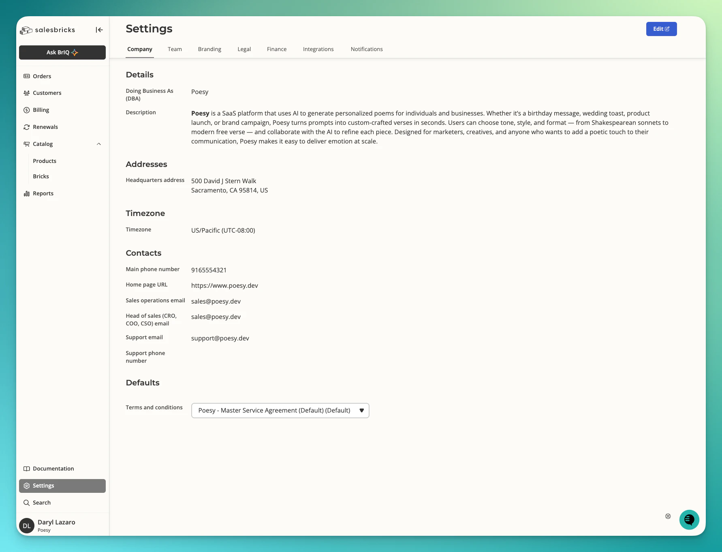Click the support@poesy.dev email value
This screenshot has height=552, width=722.
(220, 338)
